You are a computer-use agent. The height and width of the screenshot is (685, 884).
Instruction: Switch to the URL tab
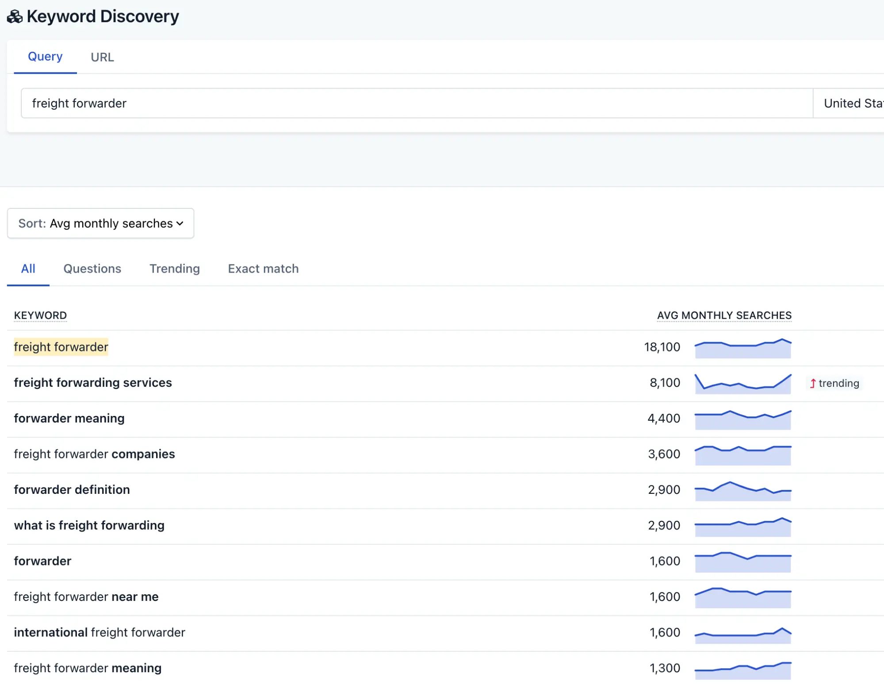102,57
